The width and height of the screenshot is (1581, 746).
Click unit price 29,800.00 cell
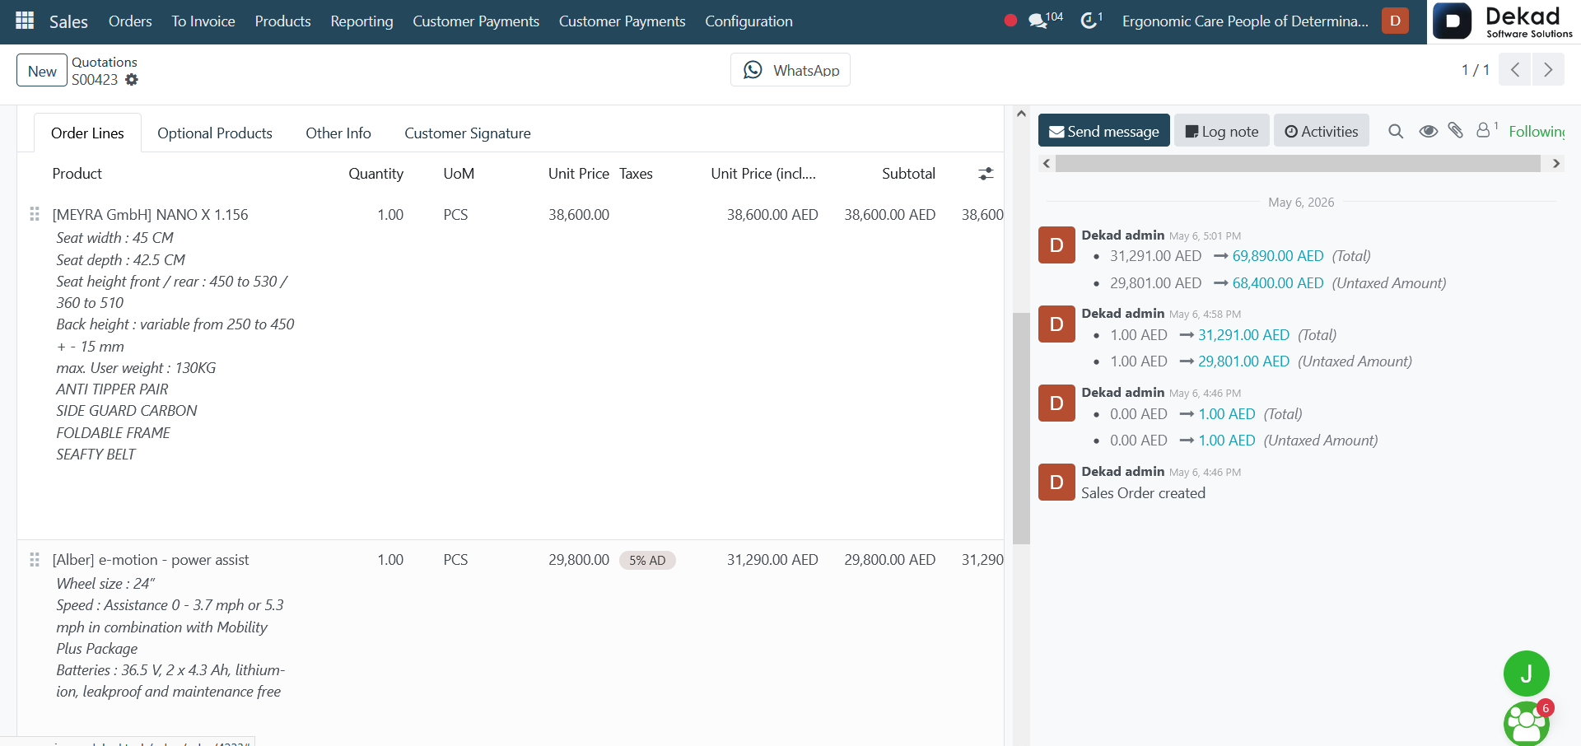click(579, 560)
